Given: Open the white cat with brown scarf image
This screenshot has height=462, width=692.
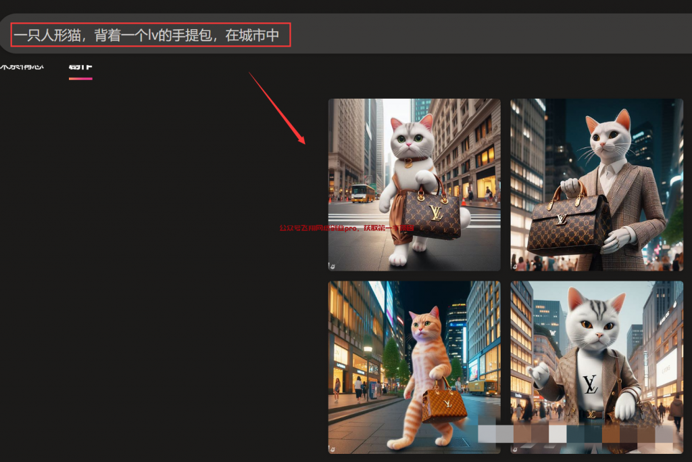Looking at the screenshot, I should pos(414,184).
